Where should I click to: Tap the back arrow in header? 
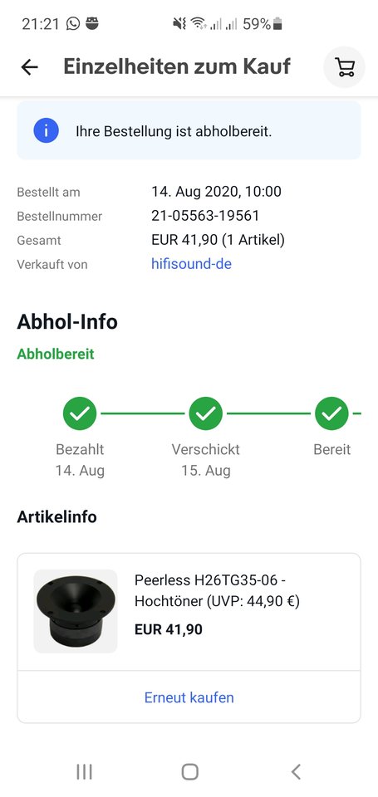30,67
